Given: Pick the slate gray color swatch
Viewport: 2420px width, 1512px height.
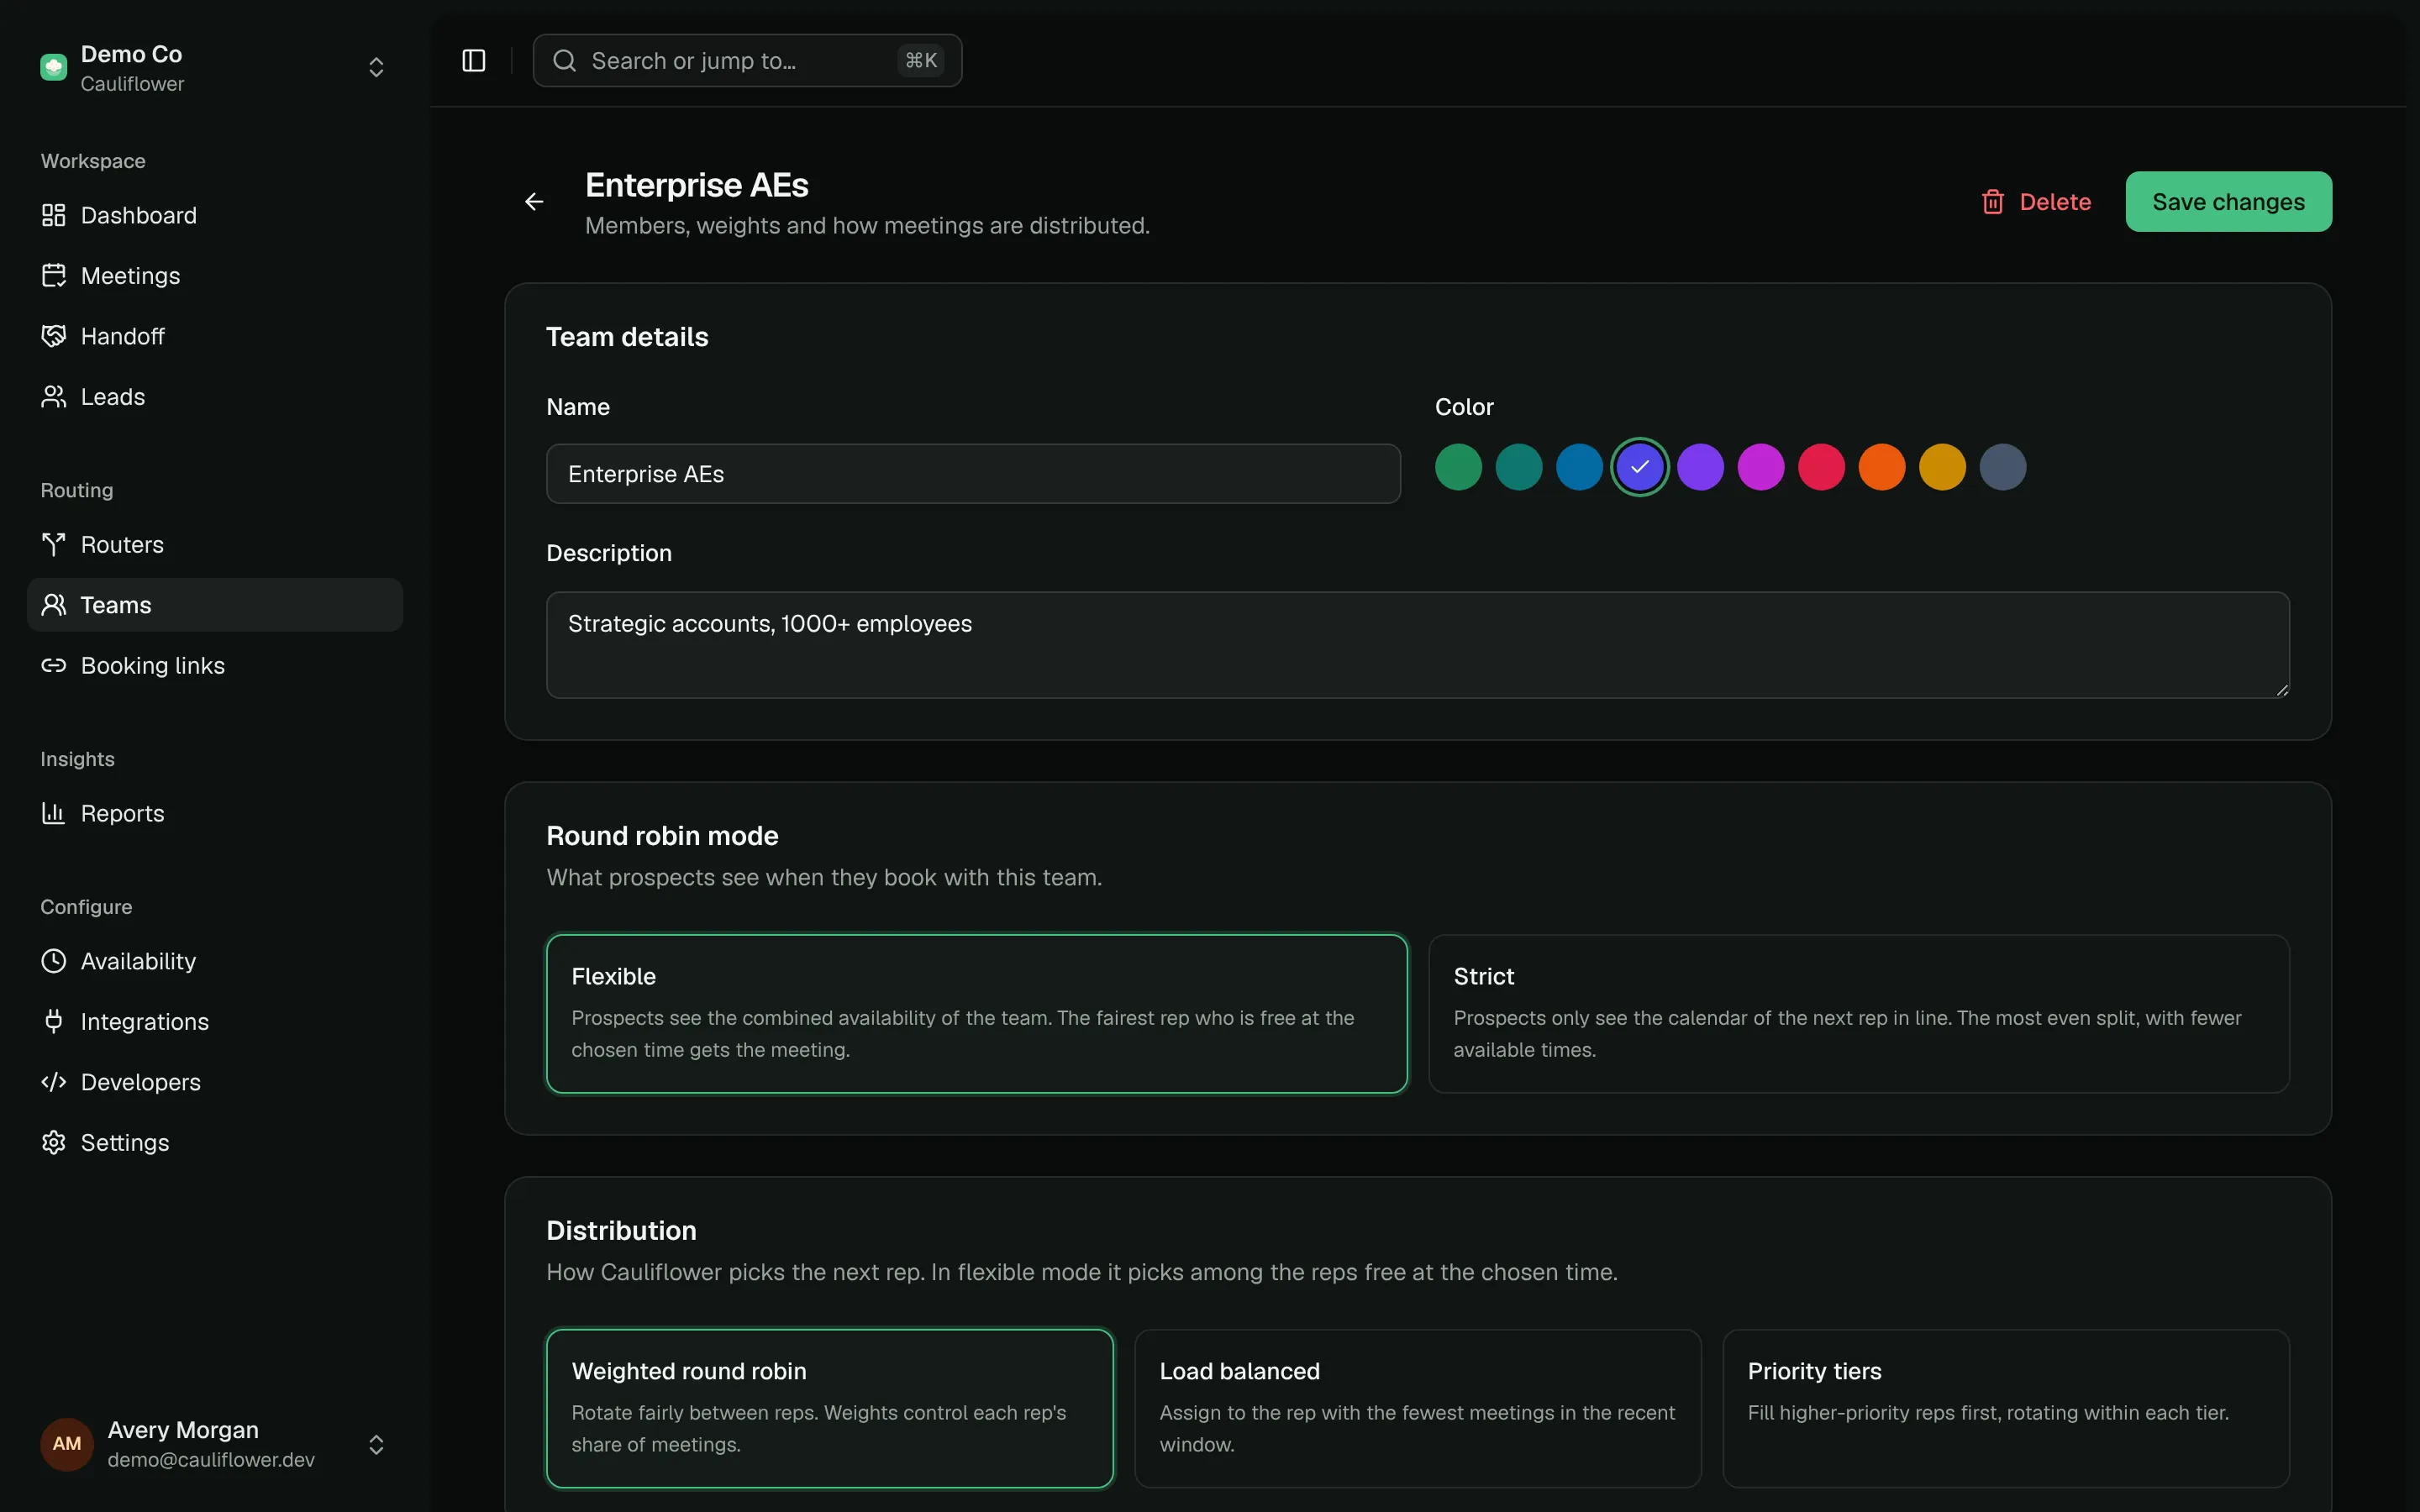Looking at the screenshot, I should click(x=2003, y=467).
